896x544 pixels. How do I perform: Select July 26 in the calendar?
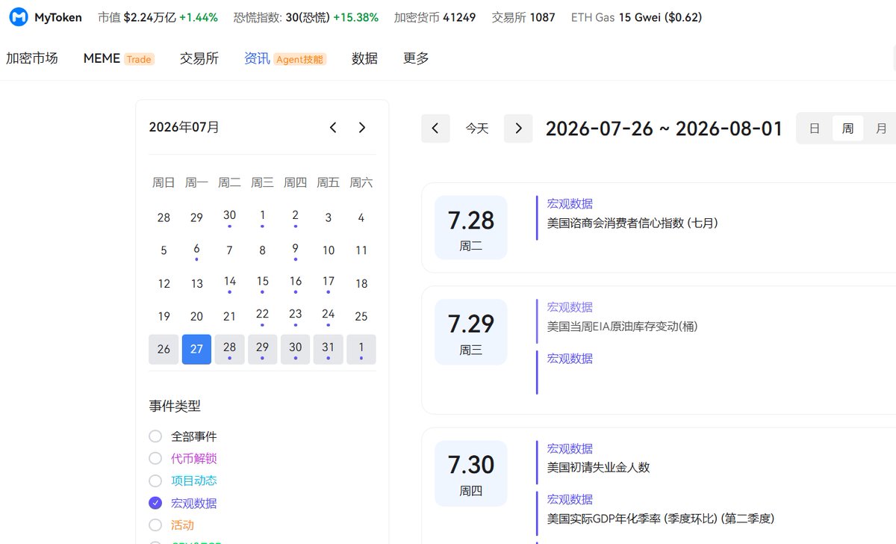(x=164, y=349)
